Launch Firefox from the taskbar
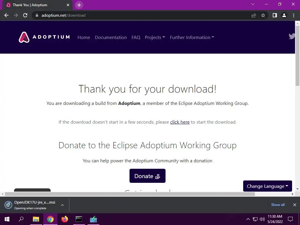This screenshot has width=300, height=225. 65,219
